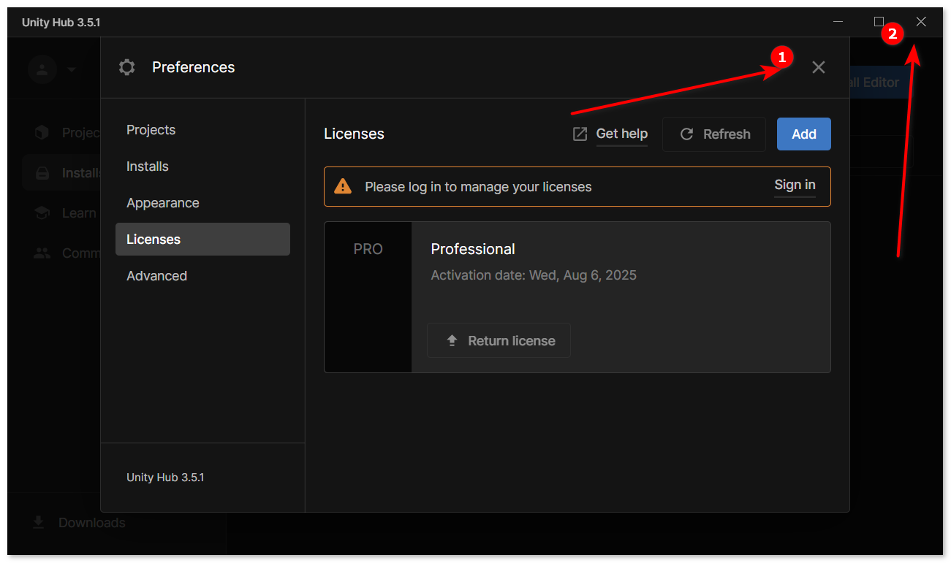Close the Preferences dialog with X
The width and height of the screenshot is (951, 563).
(819, 67)
